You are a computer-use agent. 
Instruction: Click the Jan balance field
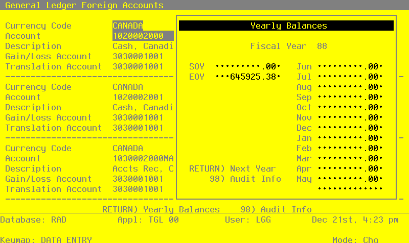(350, 138)
